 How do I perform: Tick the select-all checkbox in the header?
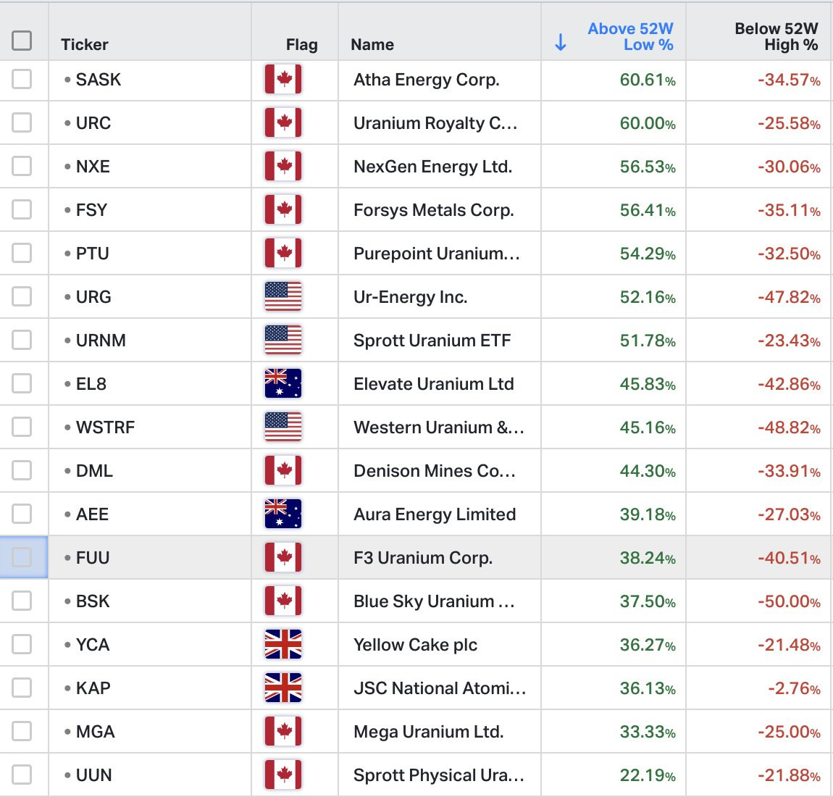click(22, 41)
